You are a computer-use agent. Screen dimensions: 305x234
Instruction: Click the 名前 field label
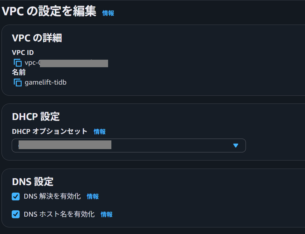click(x=19, y=72)
